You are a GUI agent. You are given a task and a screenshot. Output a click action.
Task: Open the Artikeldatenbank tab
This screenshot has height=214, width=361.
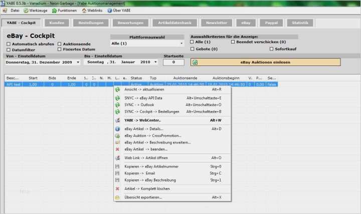click(175, 22)
